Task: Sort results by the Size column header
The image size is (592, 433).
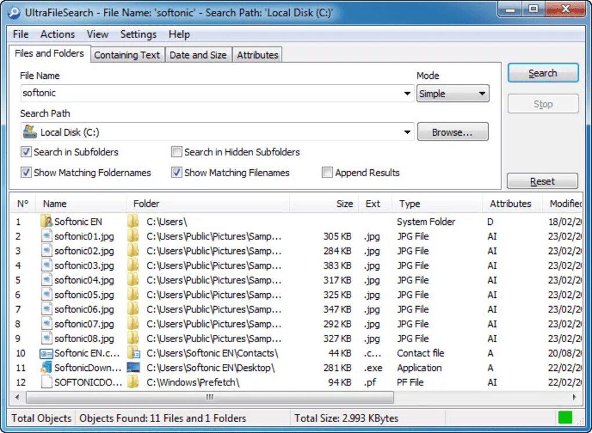Action: 323,203
